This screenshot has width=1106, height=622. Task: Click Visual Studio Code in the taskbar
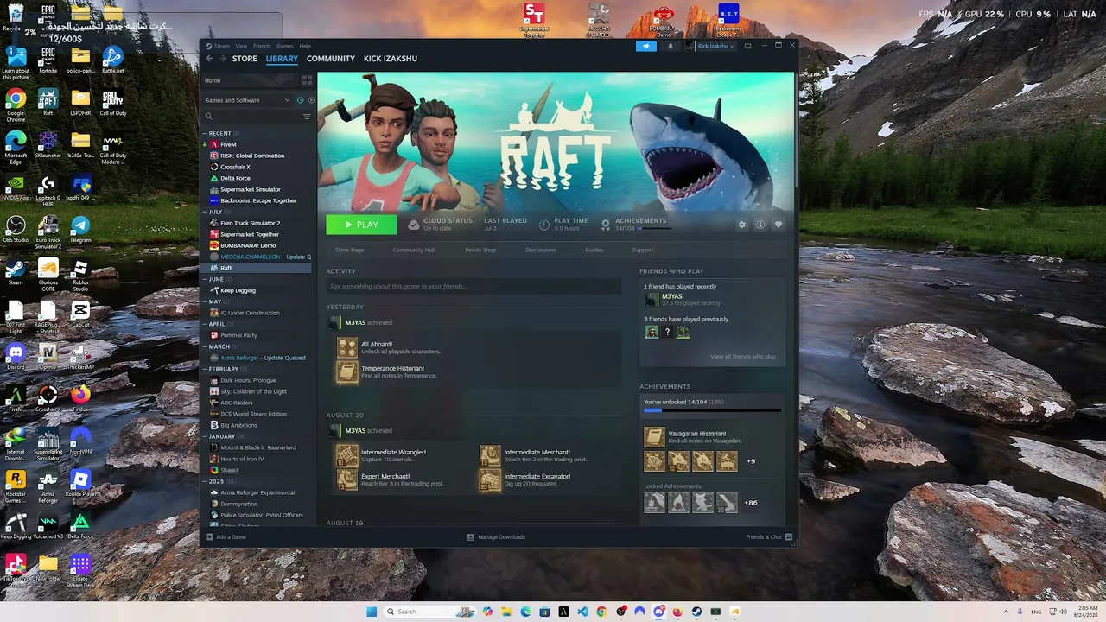[x=582, y=612]
